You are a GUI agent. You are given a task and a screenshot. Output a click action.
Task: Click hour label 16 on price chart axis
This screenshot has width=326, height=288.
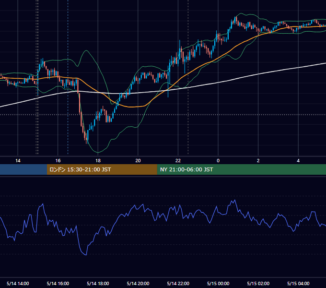[58, 161]
